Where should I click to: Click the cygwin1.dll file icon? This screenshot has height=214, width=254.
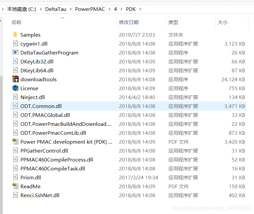coord(15,44)
